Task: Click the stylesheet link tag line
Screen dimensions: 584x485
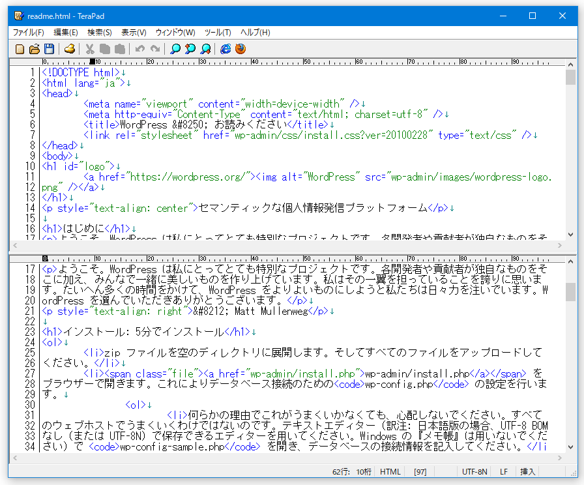Action: [x=308, y=135]
